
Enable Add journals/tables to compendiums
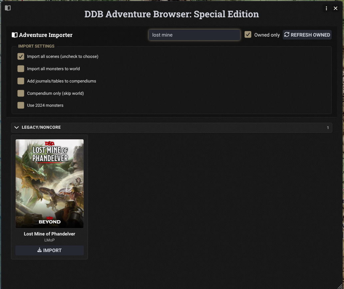[21, 81]
